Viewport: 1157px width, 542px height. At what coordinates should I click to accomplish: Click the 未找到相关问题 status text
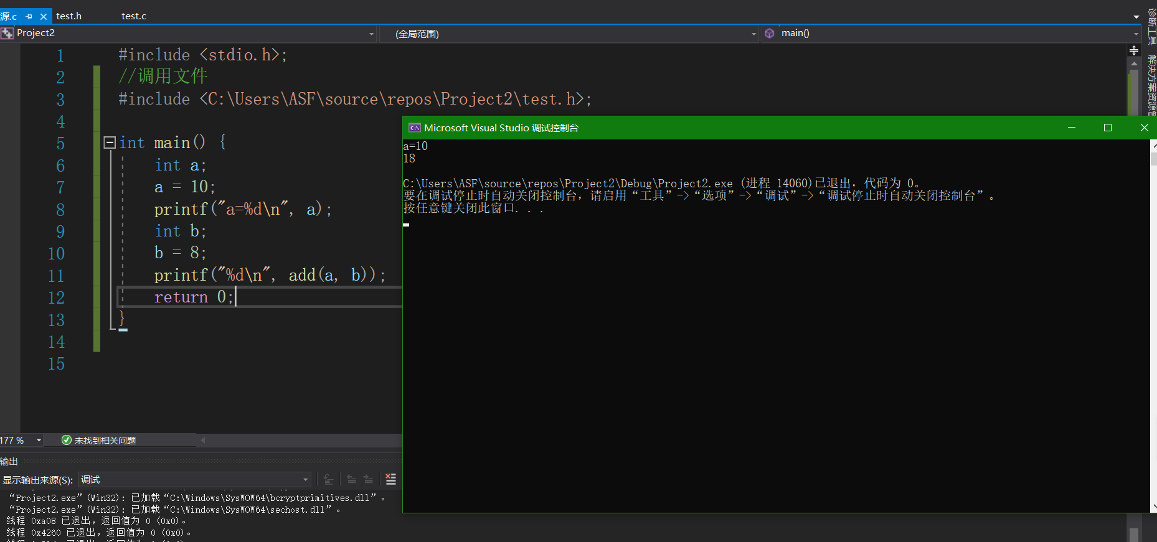tap(105, 440)
